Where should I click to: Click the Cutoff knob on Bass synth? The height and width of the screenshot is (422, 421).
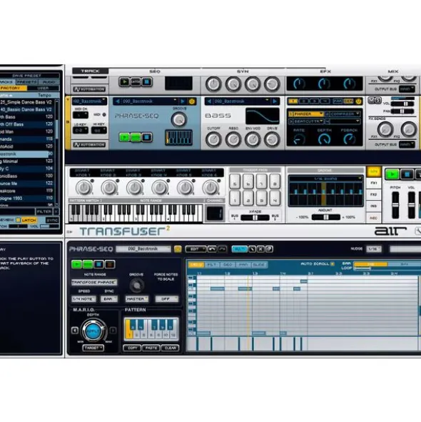point(213,139)
